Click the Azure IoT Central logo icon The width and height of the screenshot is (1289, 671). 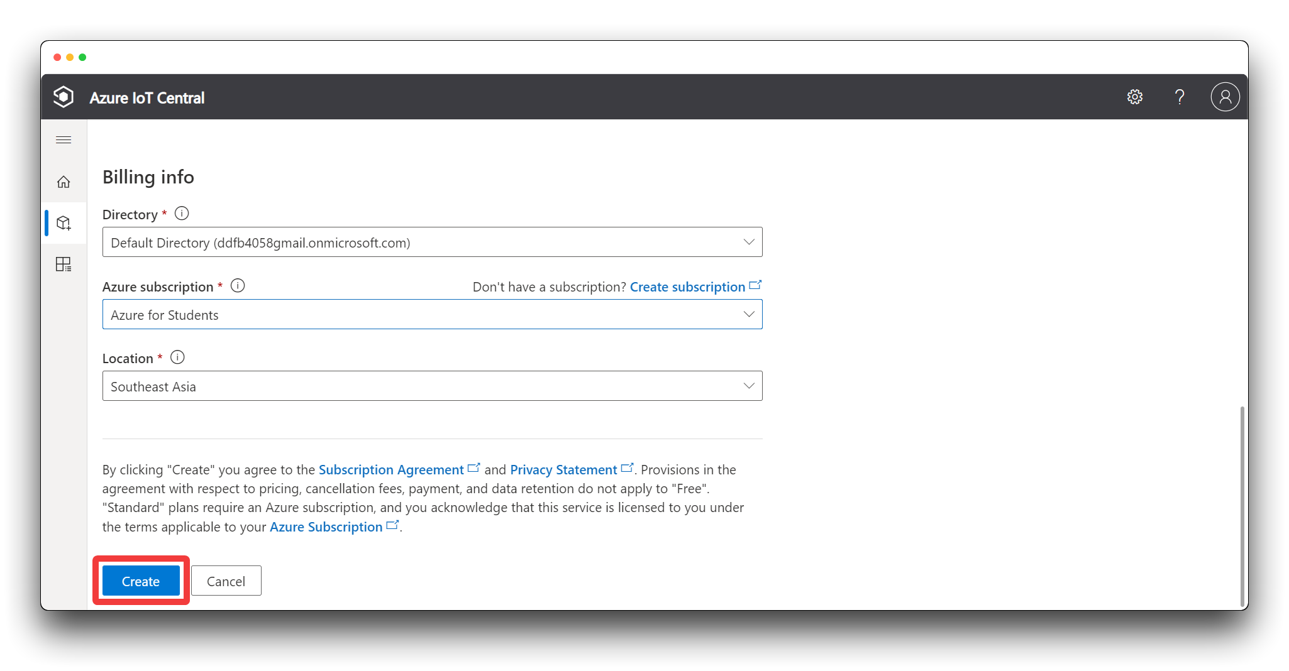coord(64,97)
